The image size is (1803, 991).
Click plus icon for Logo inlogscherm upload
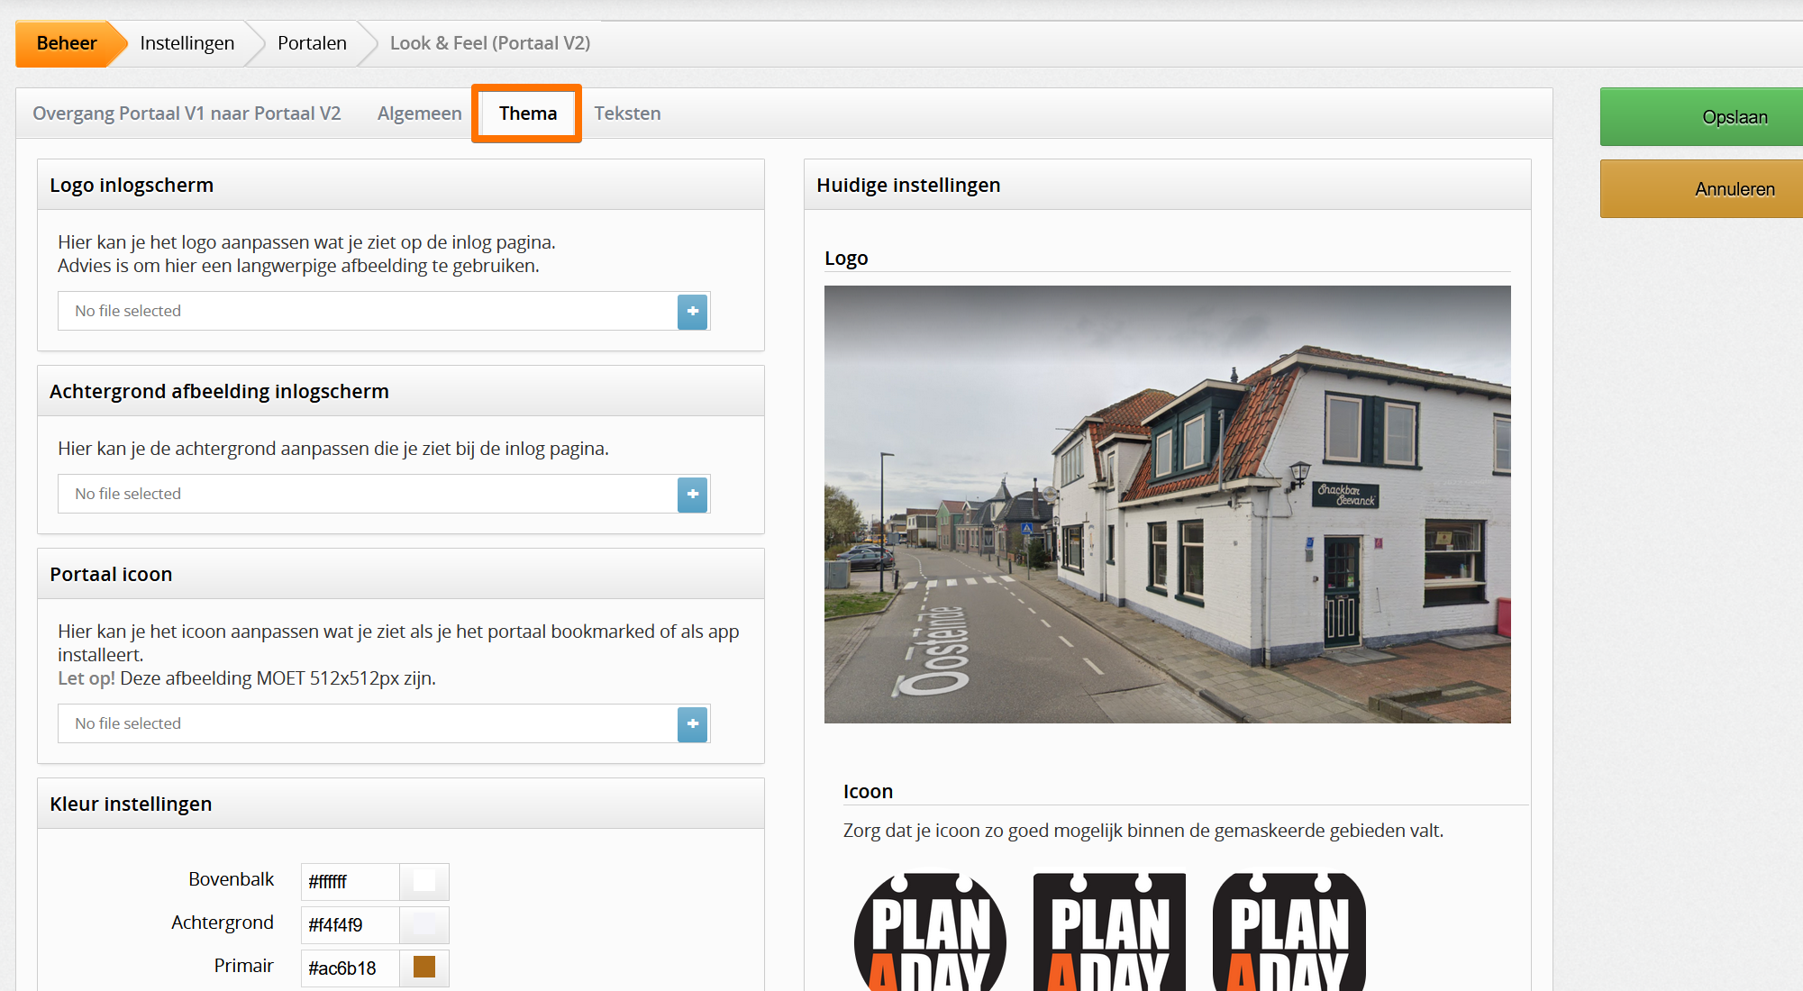[692, 312]
